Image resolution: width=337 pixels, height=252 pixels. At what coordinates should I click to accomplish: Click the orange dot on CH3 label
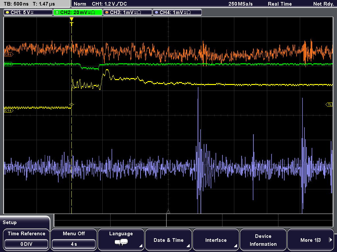point(107,12)
